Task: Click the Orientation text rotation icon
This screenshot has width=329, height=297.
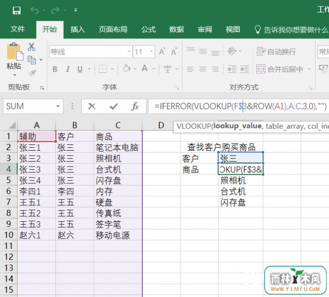Action: (232, 51)
